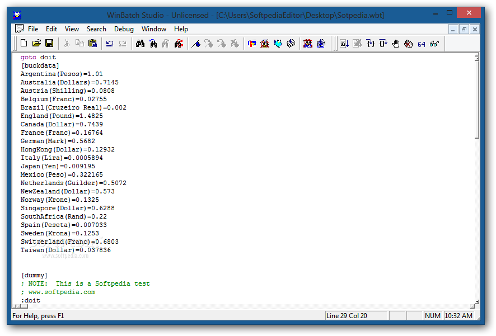The height and width of the screenshot is (336, 496).
Task: Minimize the inner document window
Action: tap(453, 30)
